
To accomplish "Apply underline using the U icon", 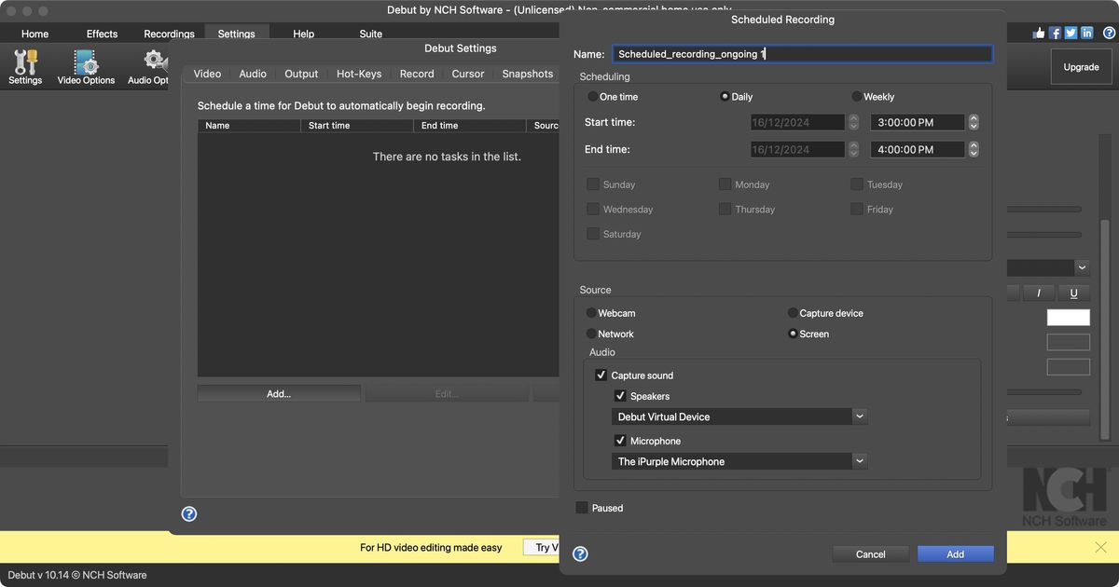I will point(1072,292).
